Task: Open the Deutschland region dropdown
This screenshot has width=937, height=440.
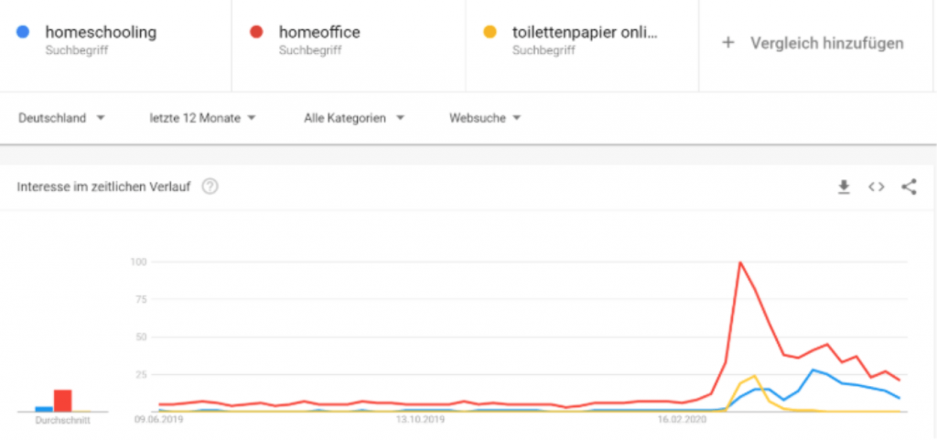Action: click(61, 118)
